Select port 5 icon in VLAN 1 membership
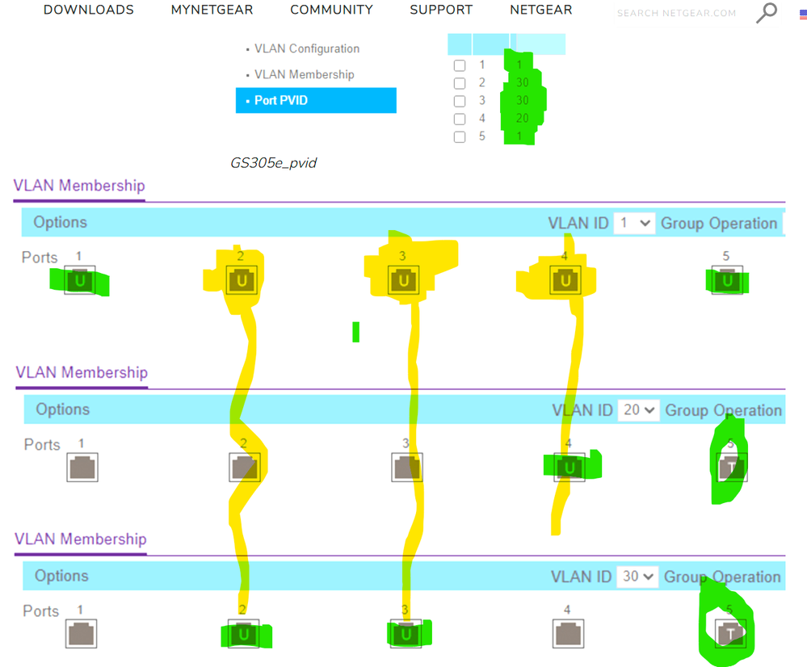 (x=727, y=280)
